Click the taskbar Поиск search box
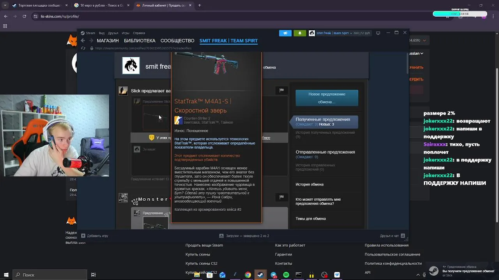The height and width of the screenshot is (280, 499). (50, 275)
